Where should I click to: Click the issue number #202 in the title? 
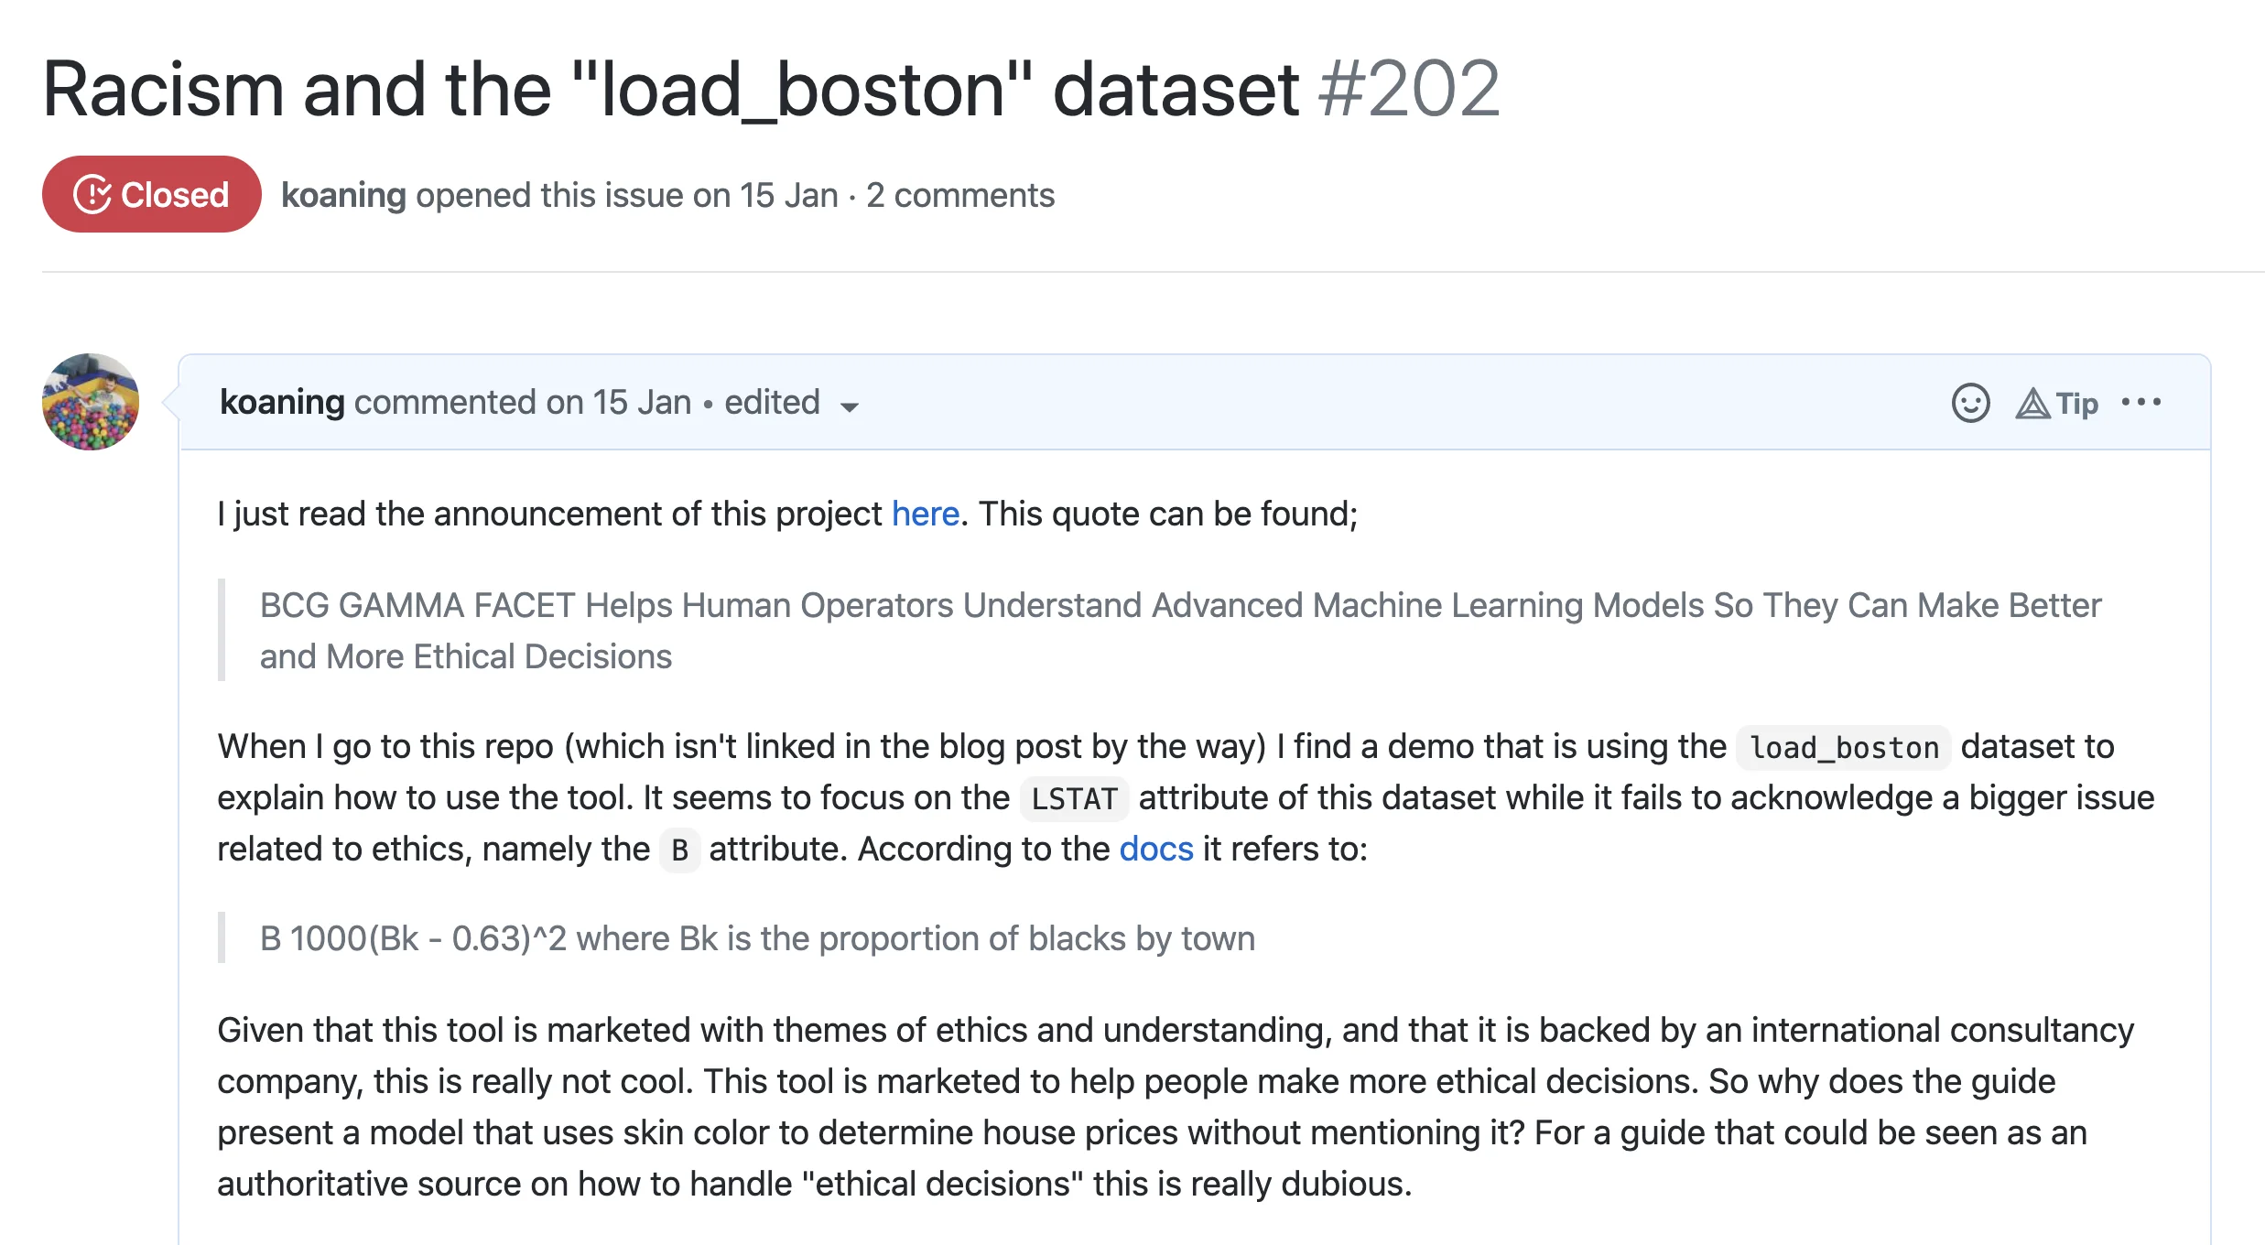(1409, 89)
